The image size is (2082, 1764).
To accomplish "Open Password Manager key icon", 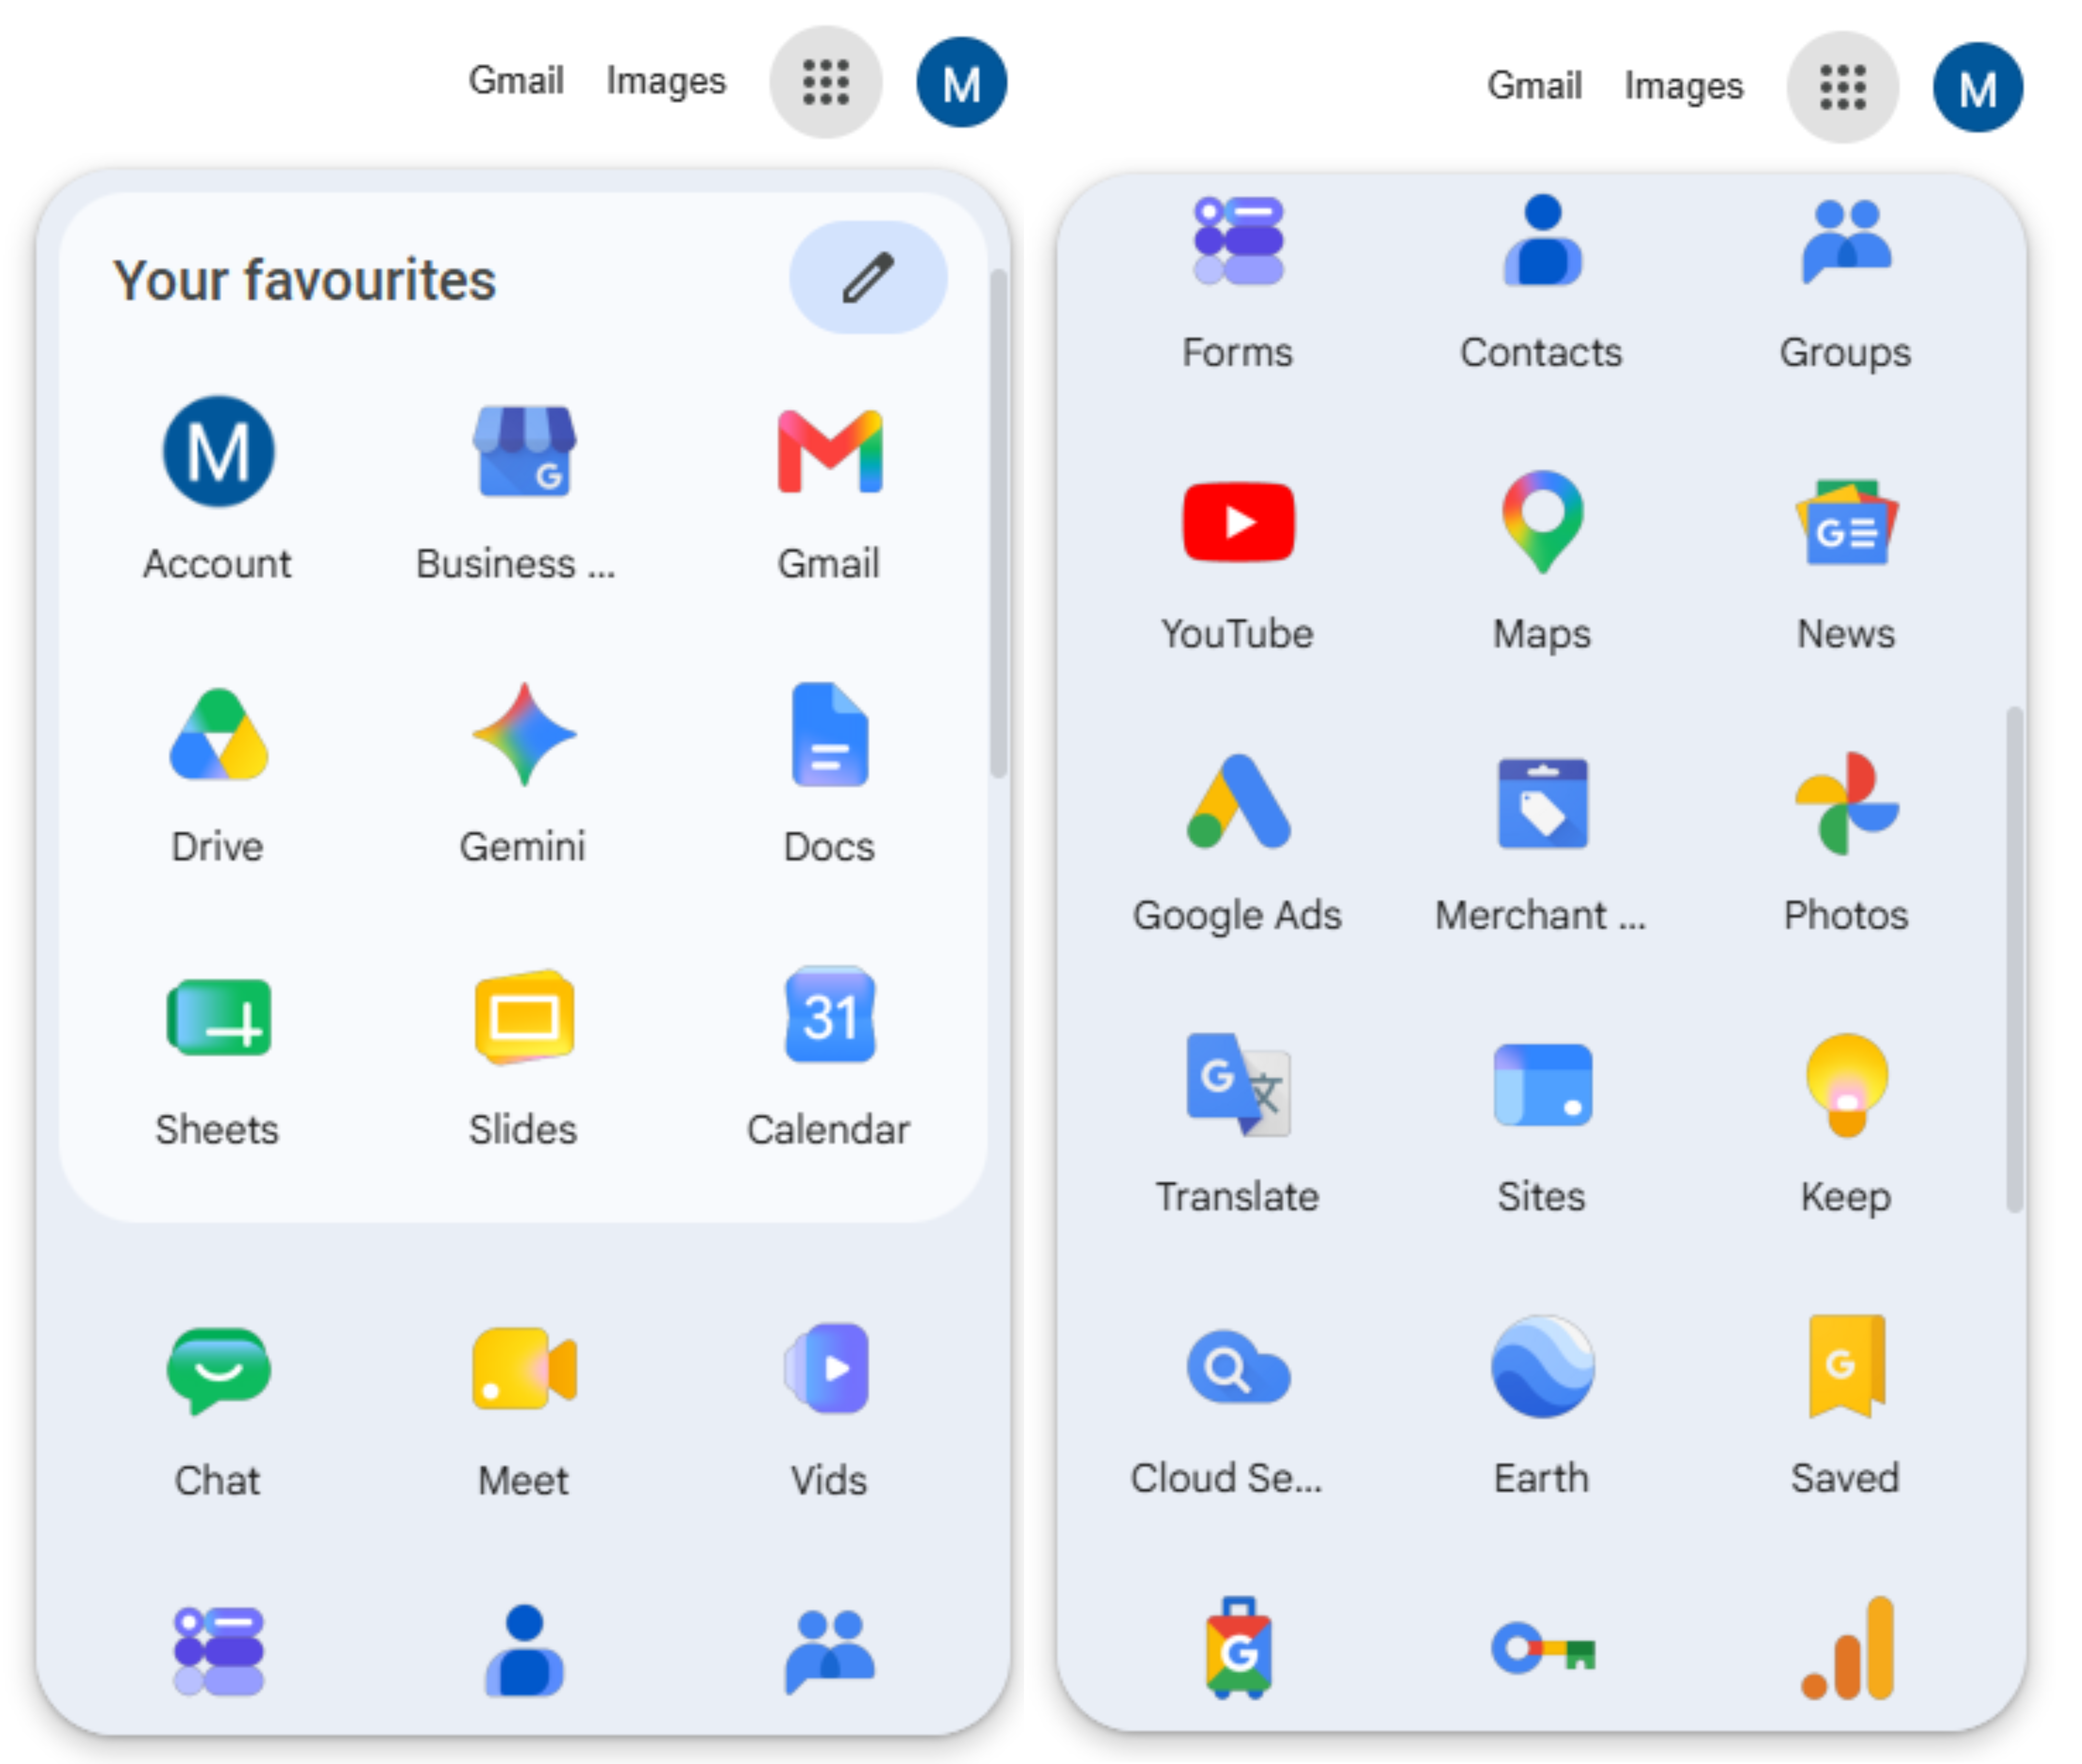I will click(1542, 1648).
